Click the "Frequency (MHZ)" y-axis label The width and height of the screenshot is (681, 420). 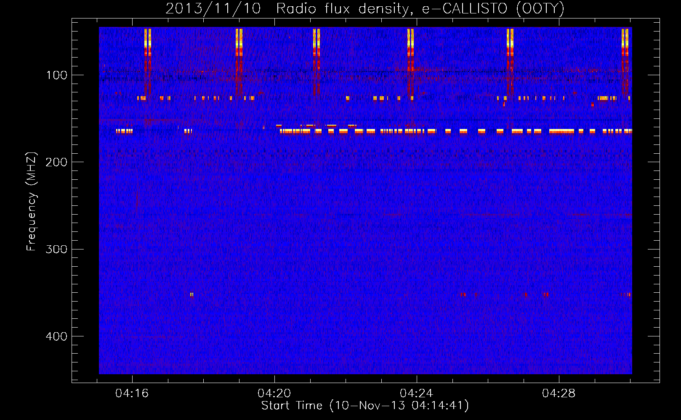32,202
